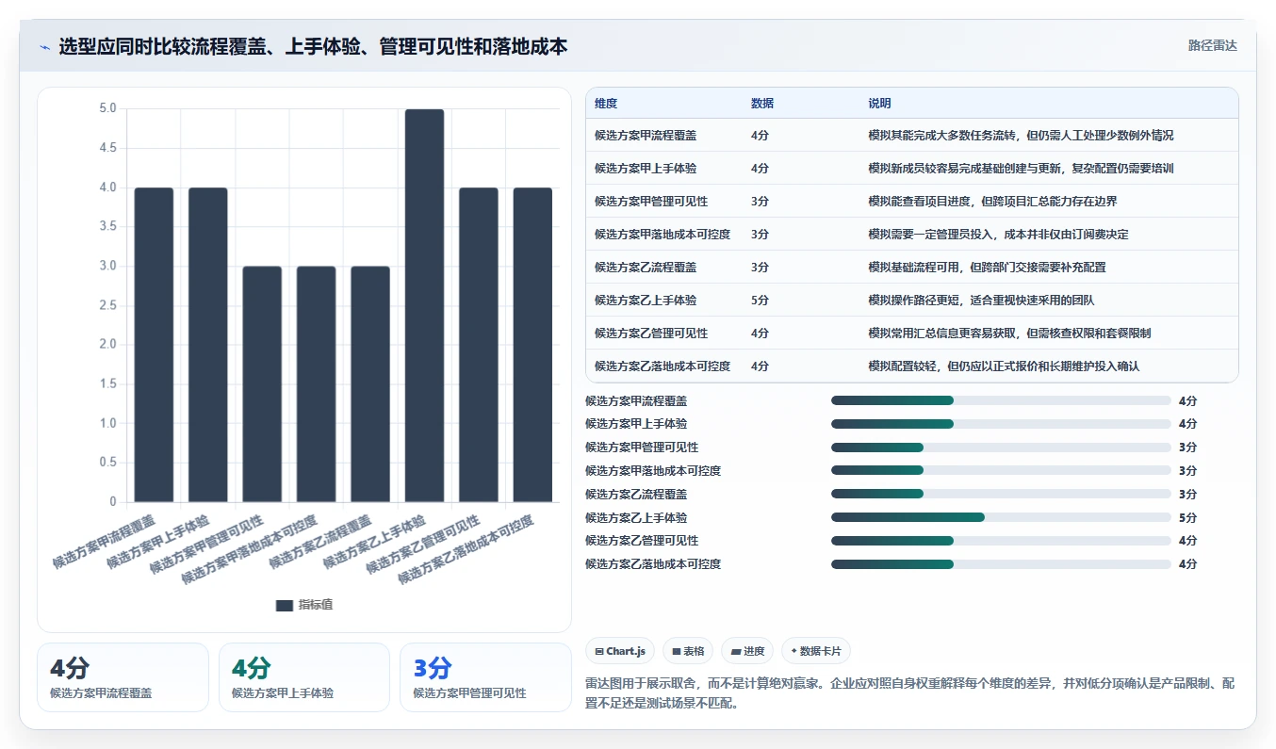Select table row 候选方案甲管理可见性
Screen dimensions: 1276x749
[x=911, y=202]
